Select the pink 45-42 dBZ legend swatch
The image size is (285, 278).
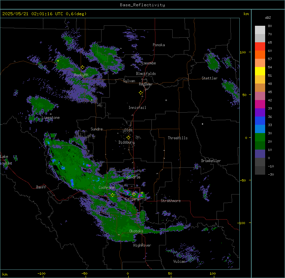point(260,96)
